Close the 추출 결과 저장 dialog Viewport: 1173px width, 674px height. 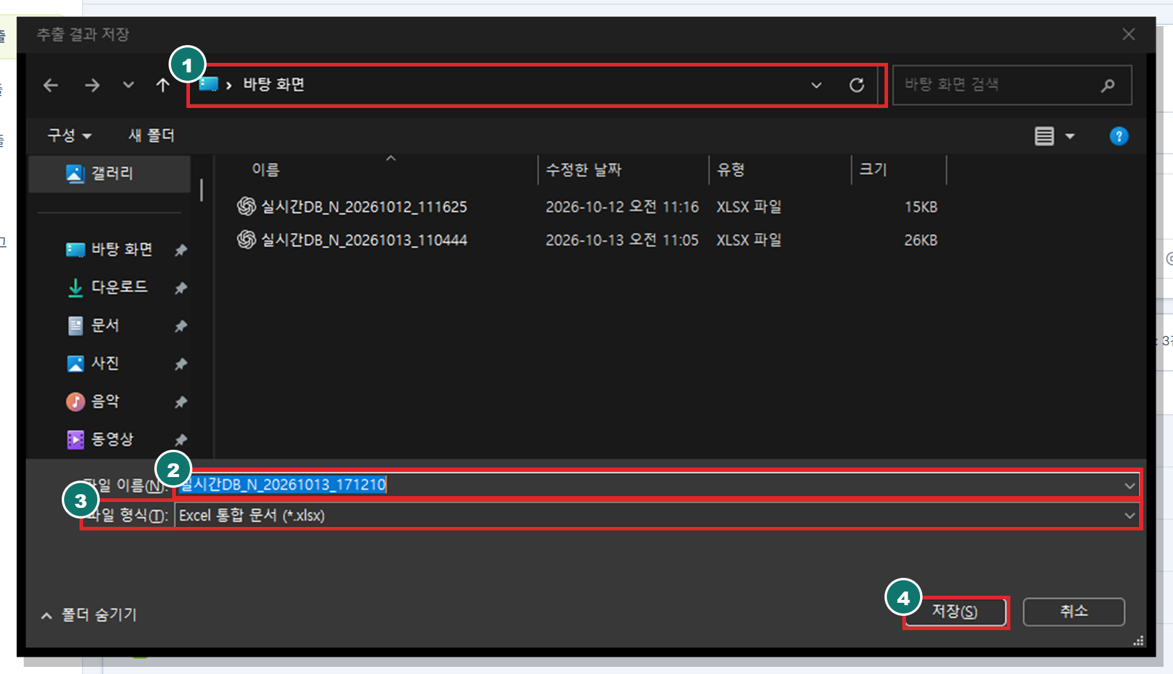coord(1128,34)
